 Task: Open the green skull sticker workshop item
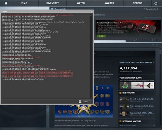[125, 85]
